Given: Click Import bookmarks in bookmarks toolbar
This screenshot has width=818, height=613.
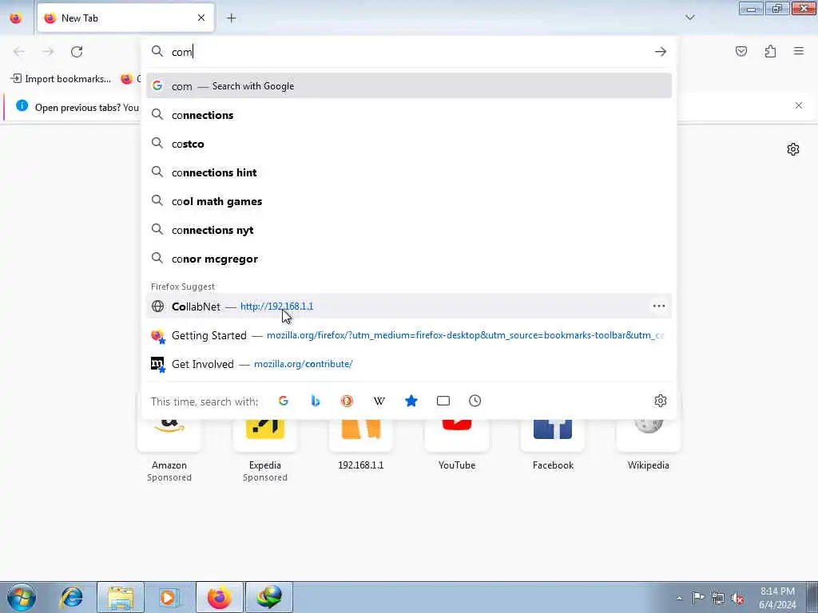Looking at the screenshot, I should tap(61, 79).
